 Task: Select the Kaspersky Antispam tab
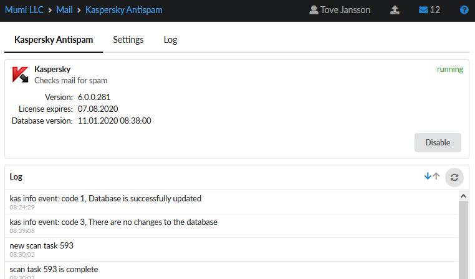54,40
